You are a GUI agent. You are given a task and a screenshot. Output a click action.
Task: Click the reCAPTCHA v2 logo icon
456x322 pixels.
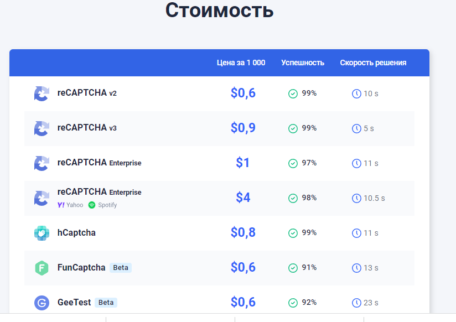pyautogui.click(x=42, y=94)
